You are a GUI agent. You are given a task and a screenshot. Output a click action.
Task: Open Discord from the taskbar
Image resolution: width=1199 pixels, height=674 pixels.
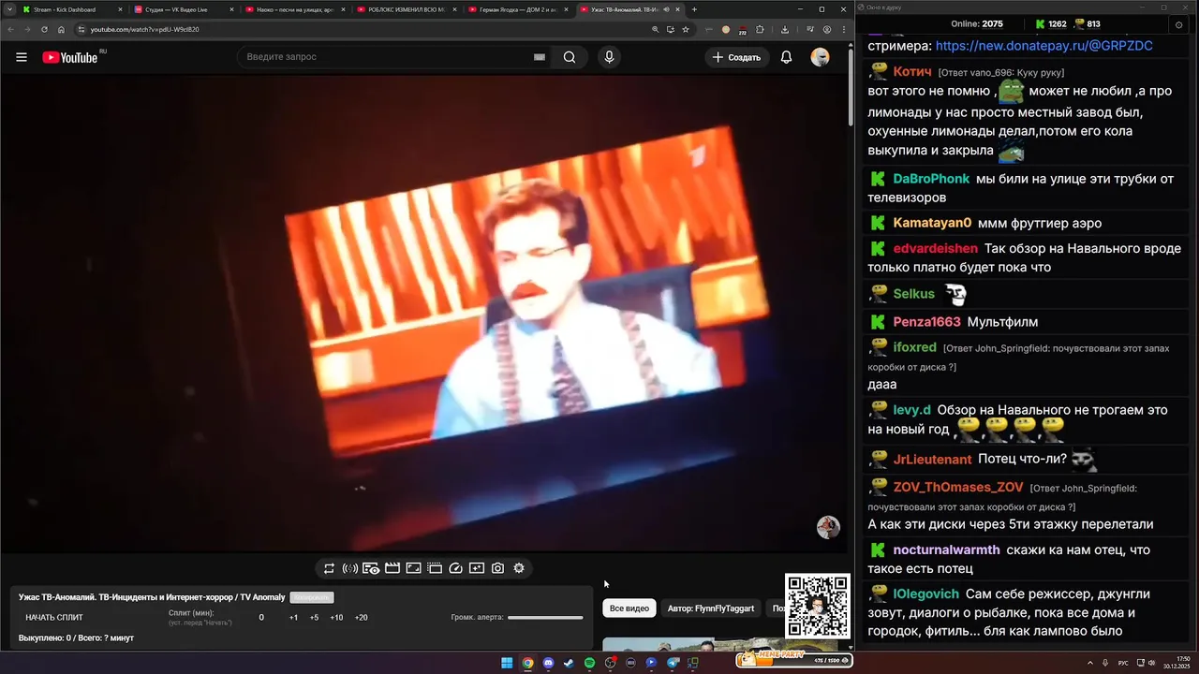548,663
